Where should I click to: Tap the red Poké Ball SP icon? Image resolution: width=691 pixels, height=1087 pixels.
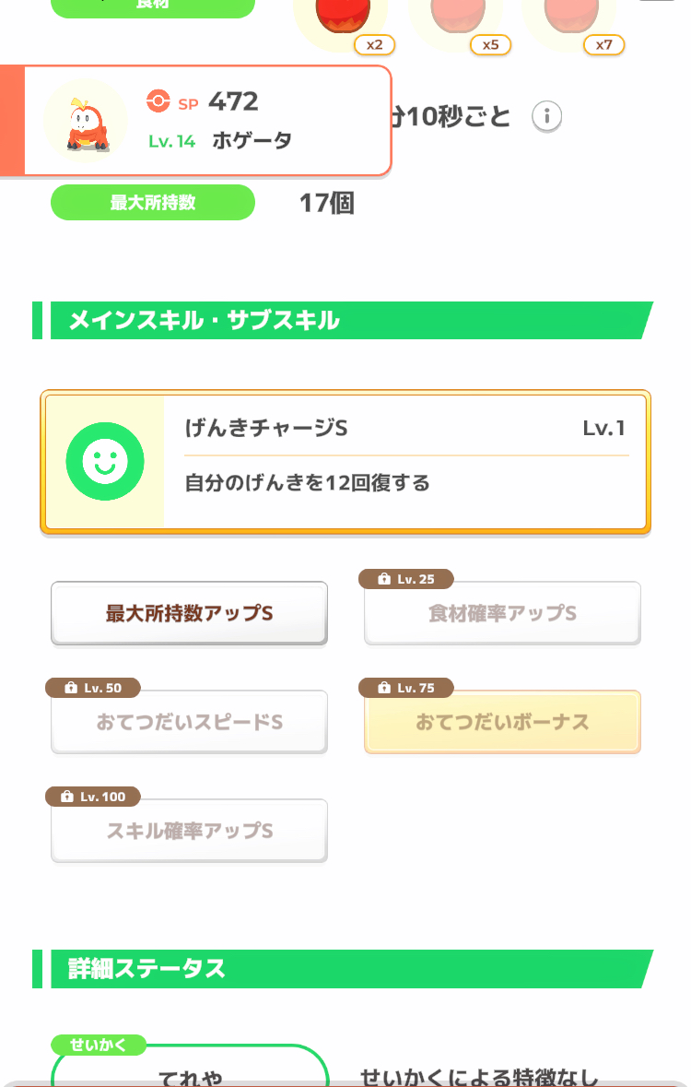click(158, 100)
